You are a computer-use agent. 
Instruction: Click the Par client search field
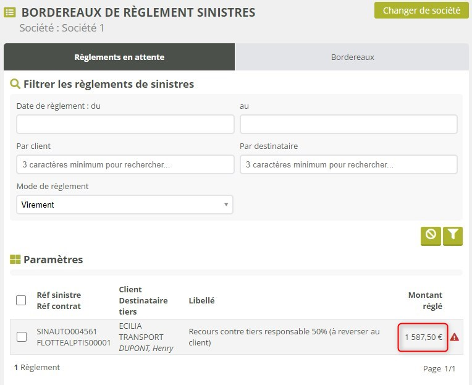point(125,164)
